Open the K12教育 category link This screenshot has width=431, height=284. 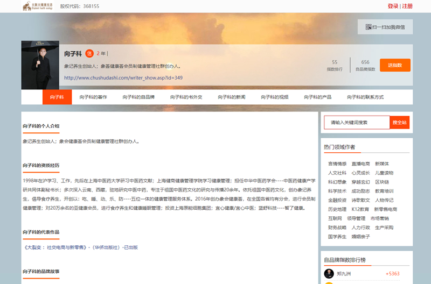coord(360,209)
